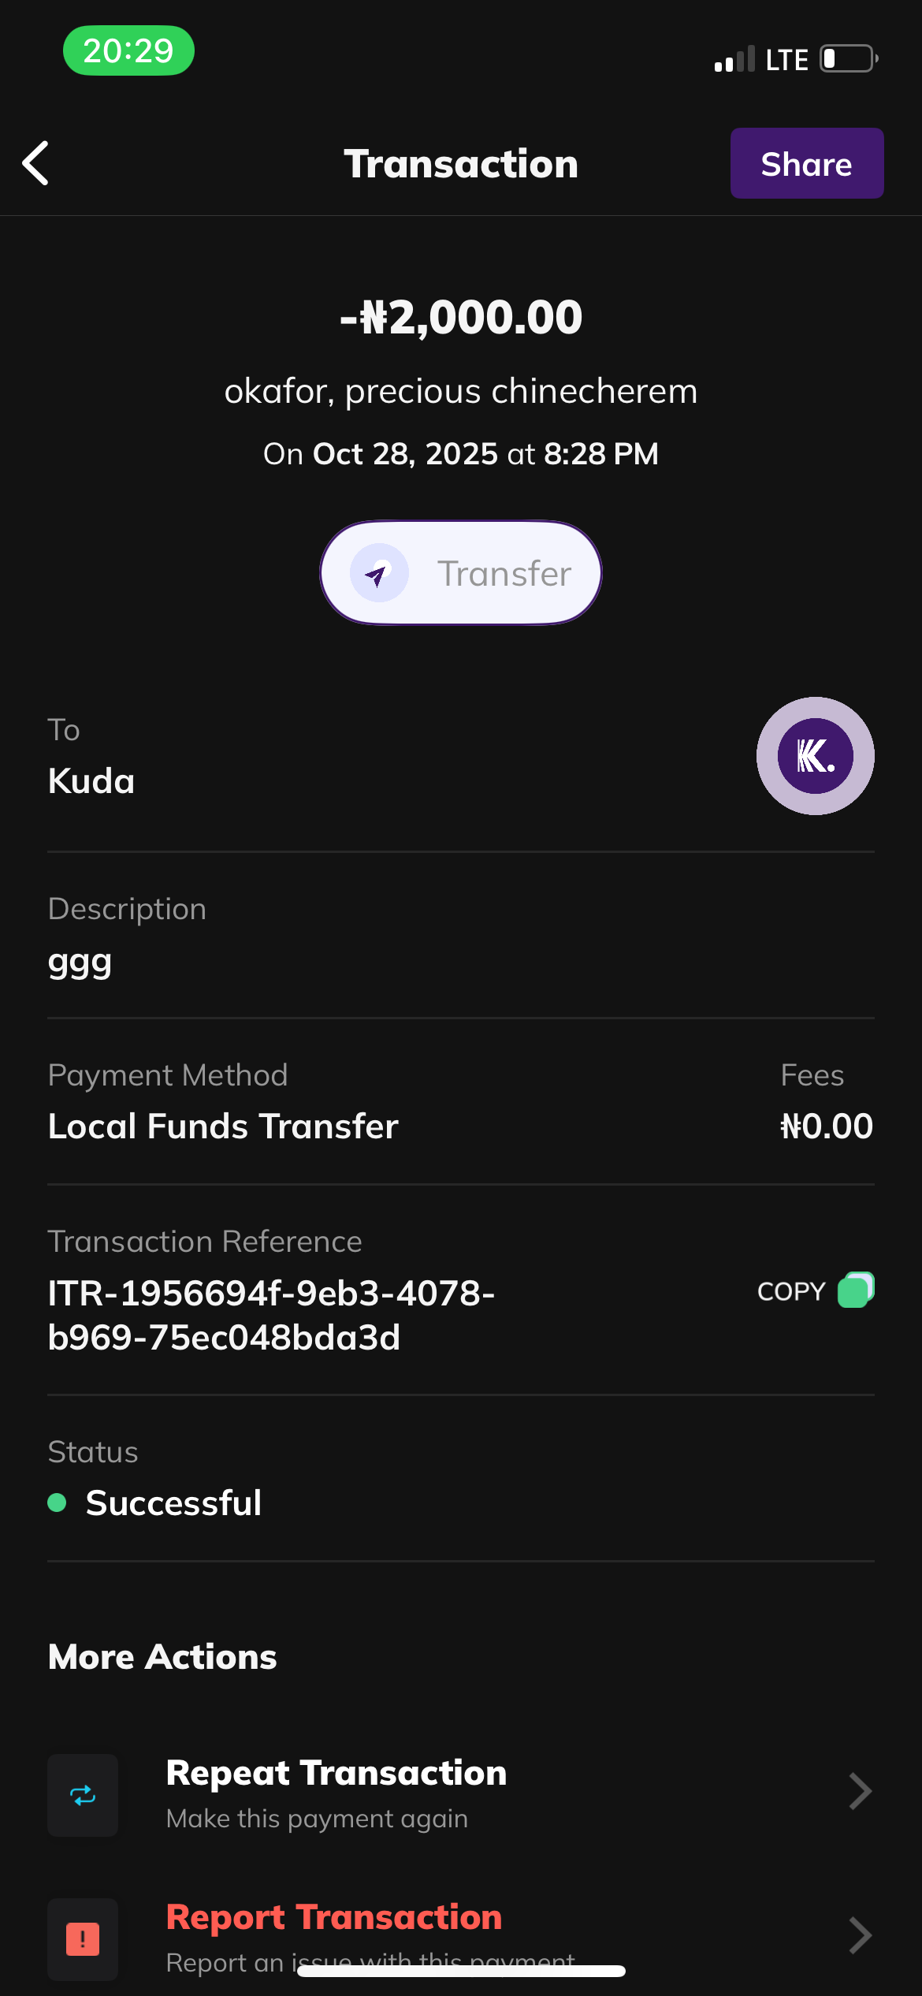Open Report Transaction chevron
922x1996 pixels.
[x=860, y=1935]
